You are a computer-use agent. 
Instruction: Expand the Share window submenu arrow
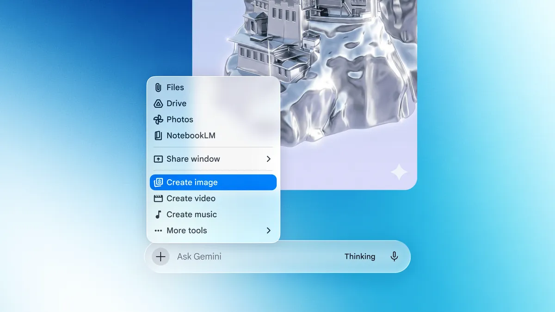[x=268, y=159]
